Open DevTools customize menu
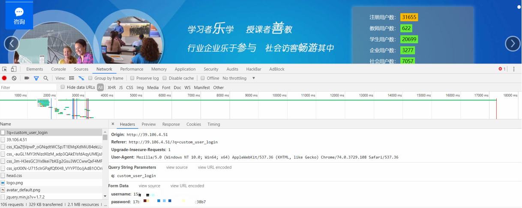This screenshot has height=208, width=522. (514, 69)
